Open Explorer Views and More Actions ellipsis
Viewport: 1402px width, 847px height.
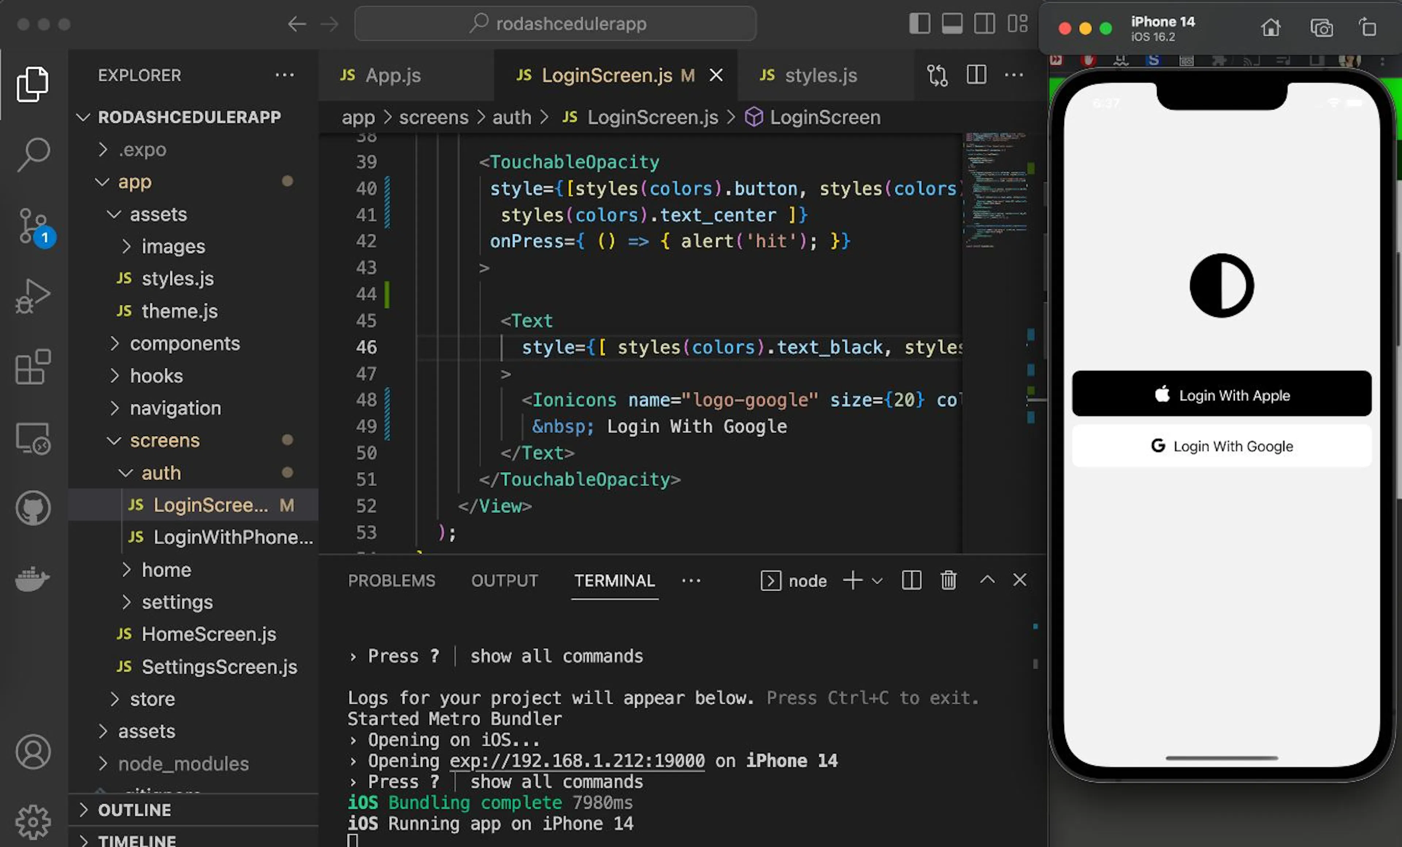(284, 74)
